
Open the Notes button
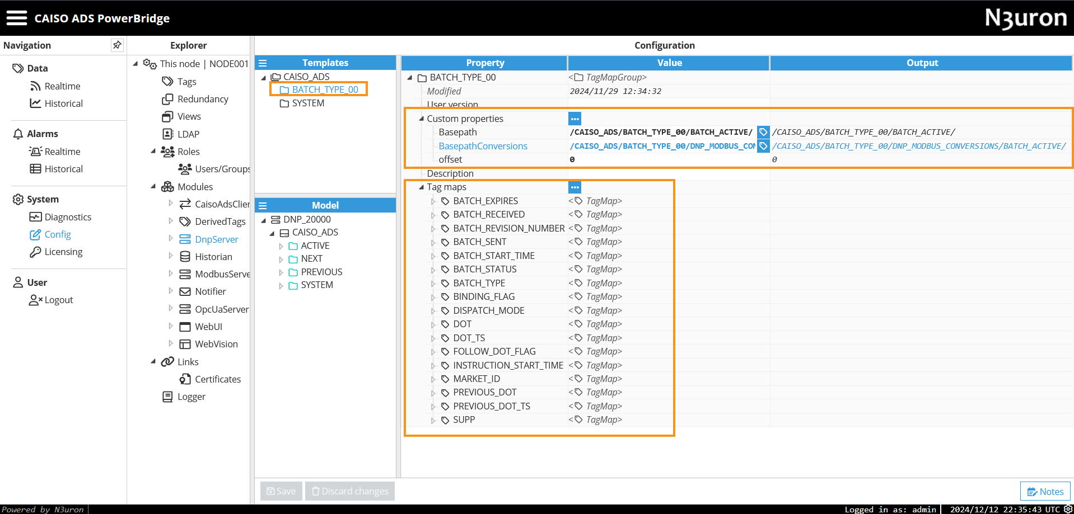click(1045, 492)
